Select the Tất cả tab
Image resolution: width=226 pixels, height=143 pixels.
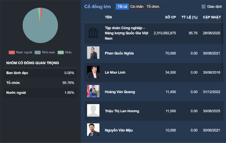tap(122, 7)
